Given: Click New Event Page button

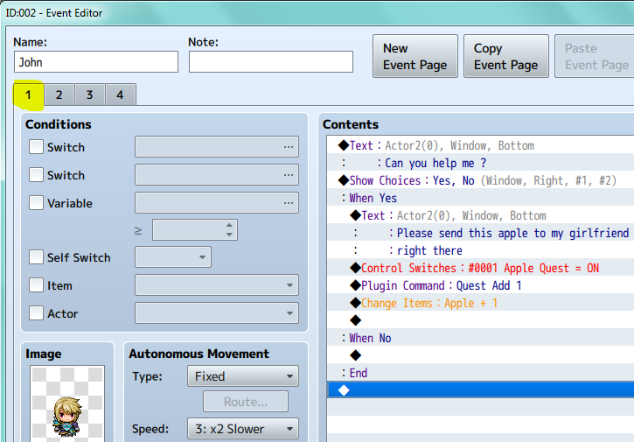Looking at the screenshot, I should [415, 56].
